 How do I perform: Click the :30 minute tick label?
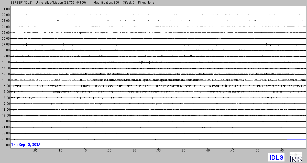(x=158, y=150)
